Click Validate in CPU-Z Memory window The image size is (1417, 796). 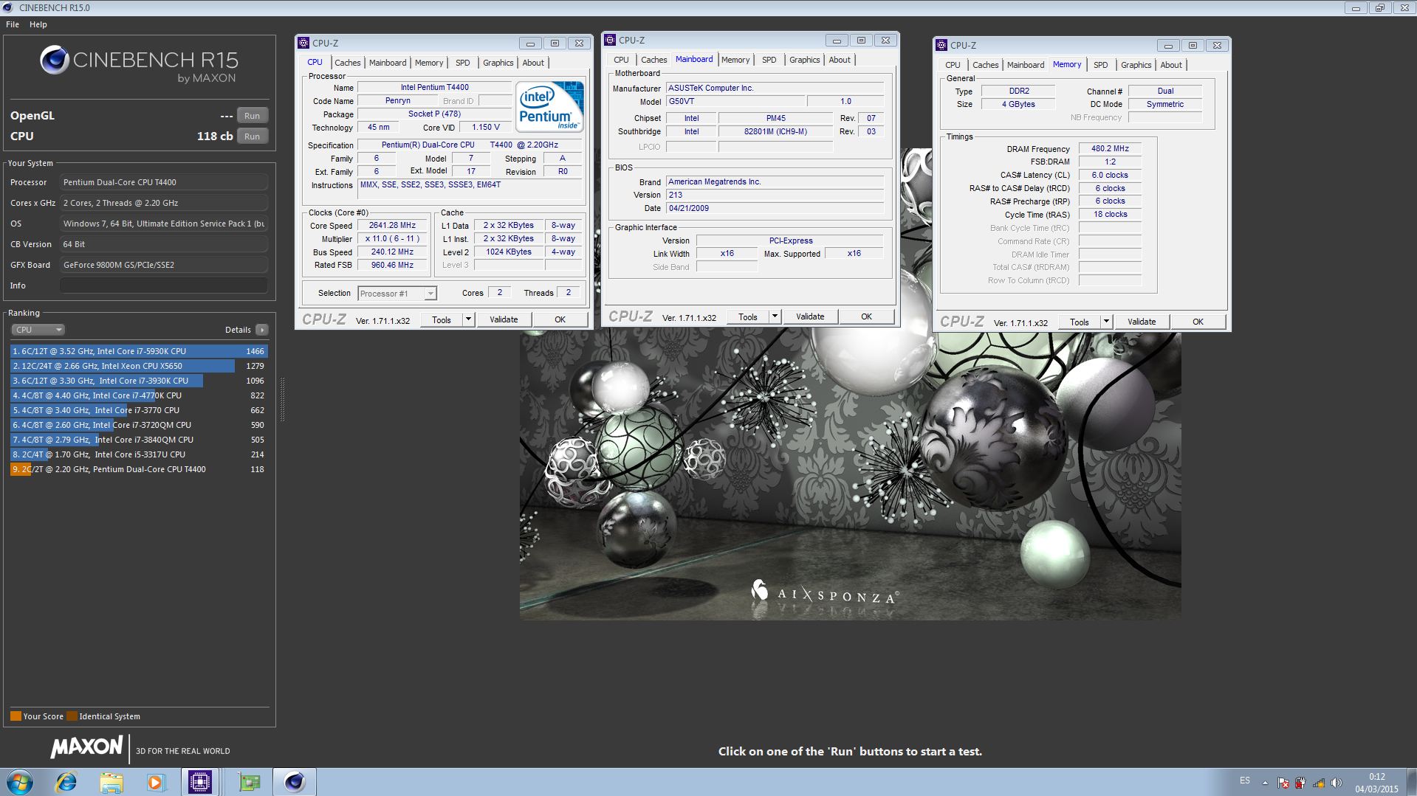coord(1142,322)
